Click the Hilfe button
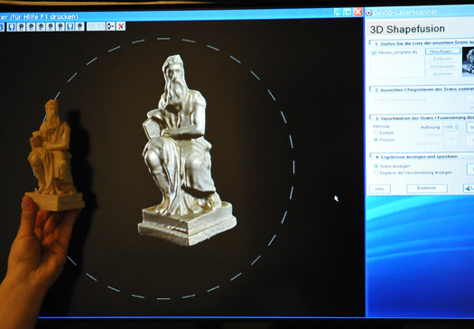The image size is (474, 329). pyautogui.click(x=380, y=189)
